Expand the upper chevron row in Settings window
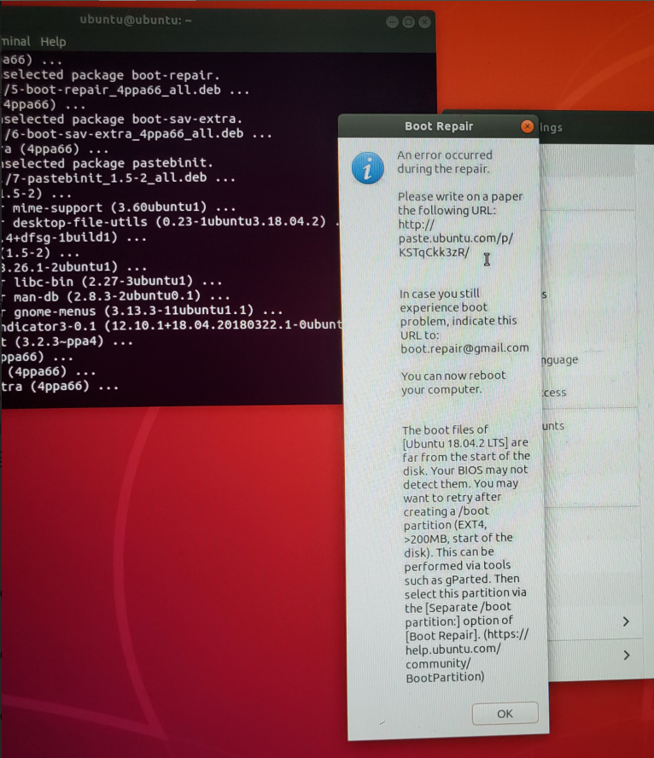The height and width of the screenshot is (758, 654). 627,621
